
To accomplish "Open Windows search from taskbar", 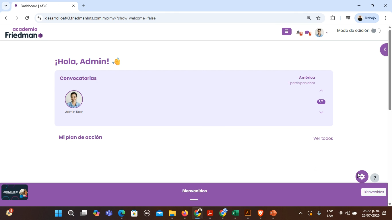I will pos(71,213).
